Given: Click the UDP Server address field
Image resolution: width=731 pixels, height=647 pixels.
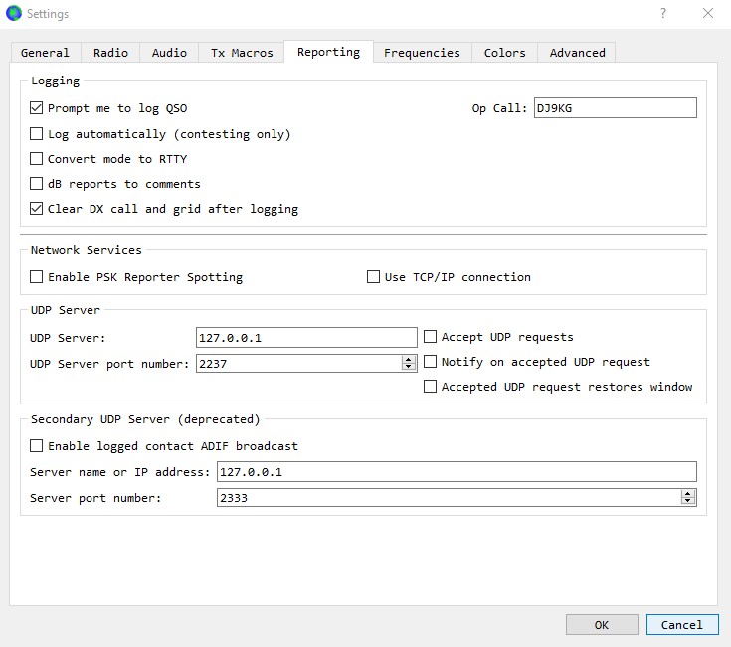Looking at the screenshot, I should tap(306, 337).
